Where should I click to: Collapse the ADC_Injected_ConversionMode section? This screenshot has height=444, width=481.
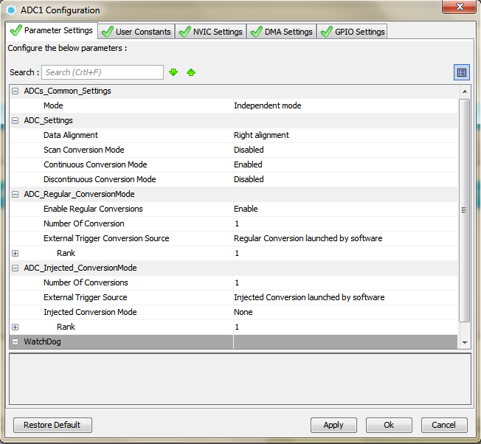click(x=15, y=268)
